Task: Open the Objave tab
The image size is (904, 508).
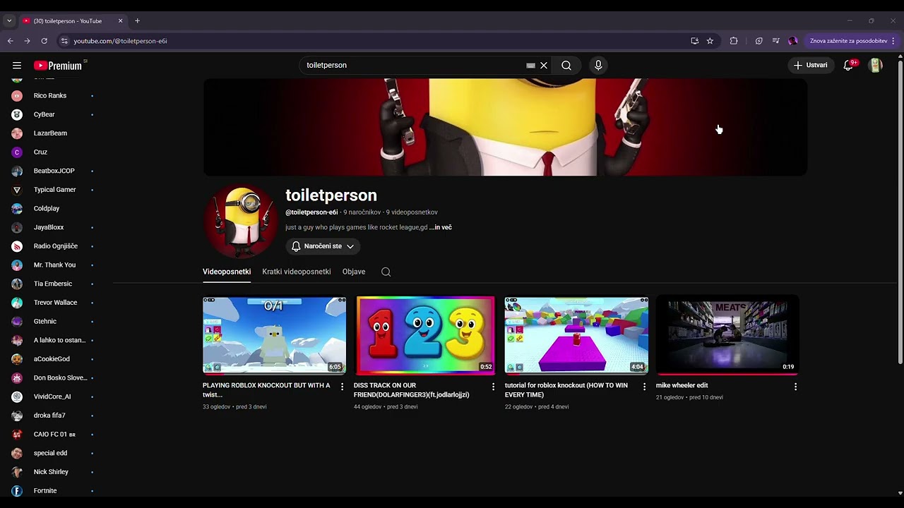Action: click(354, 272)
